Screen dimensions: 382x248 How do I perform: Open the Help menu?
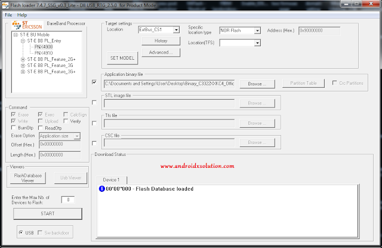click(x=22, y=15)
